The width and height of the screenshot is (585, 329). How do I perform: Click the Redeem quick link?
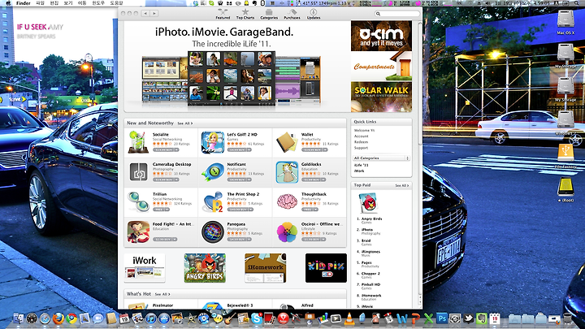(x=361, y=142)
